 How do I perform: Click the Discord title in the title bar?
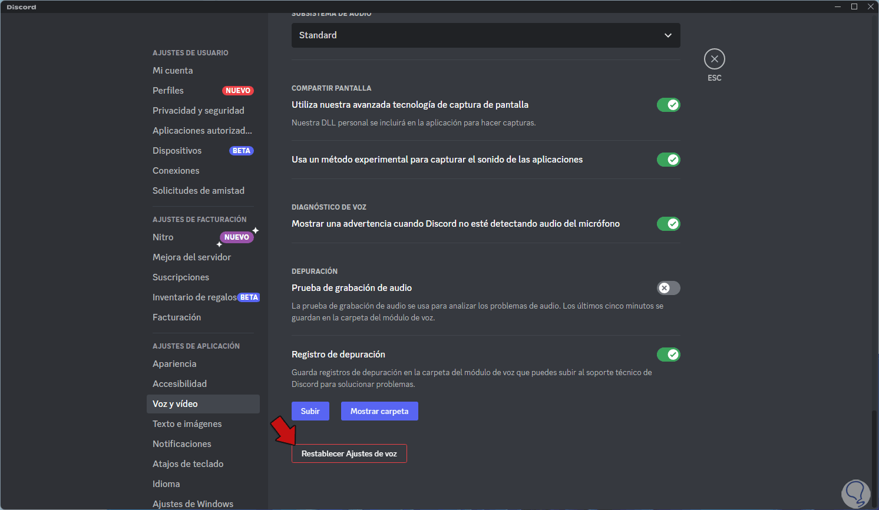(21, 7)
